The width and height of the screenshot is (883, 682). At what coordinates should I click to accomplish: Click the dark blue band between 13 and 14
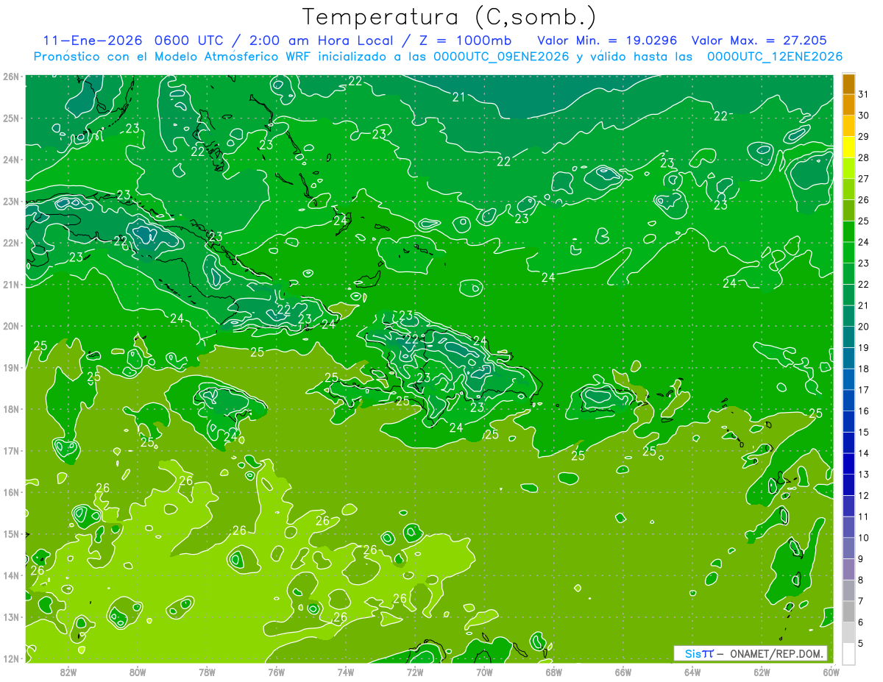coord(848,463)
